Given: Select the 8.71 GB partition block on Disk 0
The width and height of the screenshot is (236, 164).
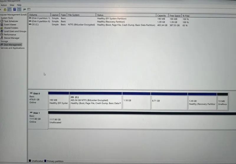Looking at the screenshot, I should pos(169,101).
